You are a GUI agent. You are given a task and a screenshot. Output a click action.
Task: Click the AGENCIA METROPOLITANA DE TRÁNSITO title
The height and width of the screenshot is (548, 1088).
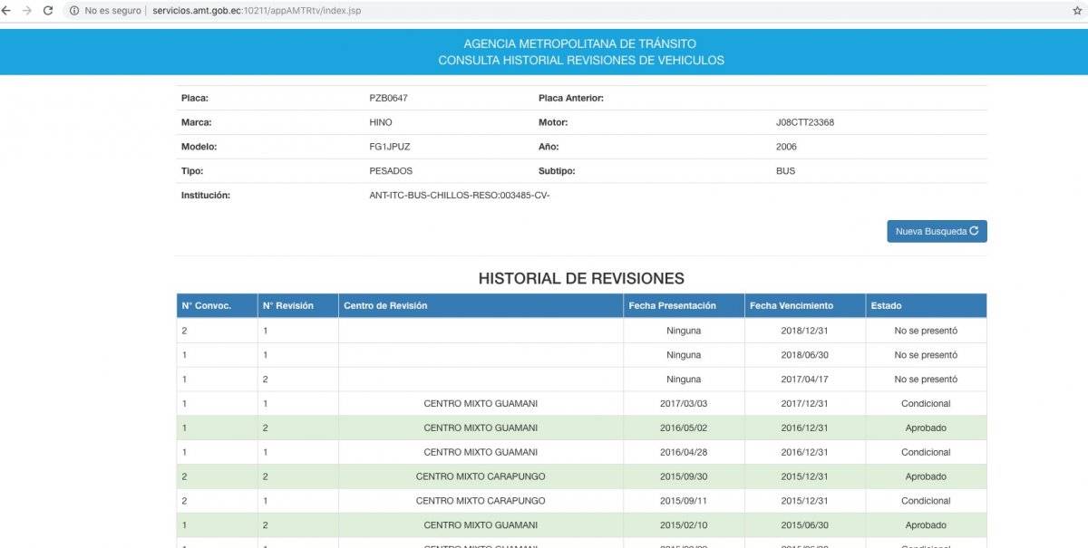click(580, 43)
